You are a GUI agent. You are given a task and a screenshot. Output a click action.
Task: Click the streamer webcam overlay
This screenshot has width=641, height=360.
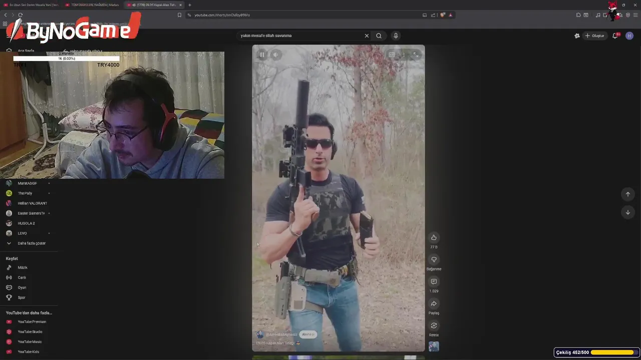coord(112,115)
